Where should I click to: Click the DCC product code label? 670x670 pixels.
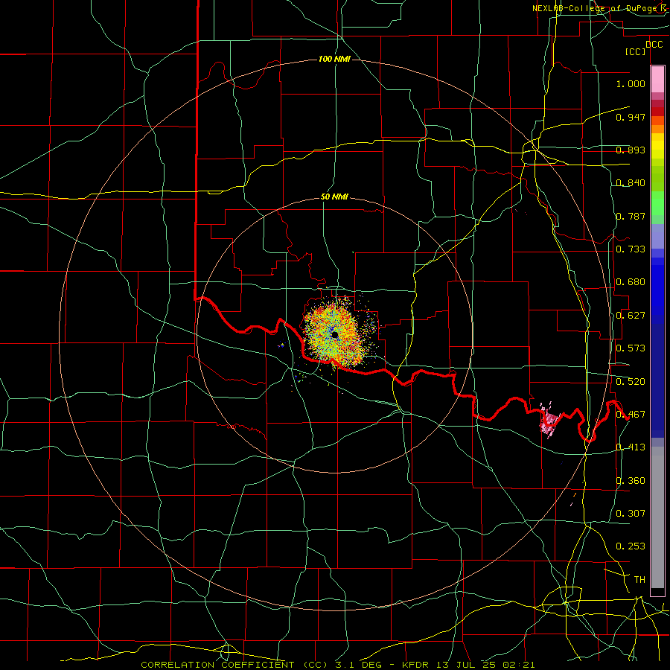point(654,45)
